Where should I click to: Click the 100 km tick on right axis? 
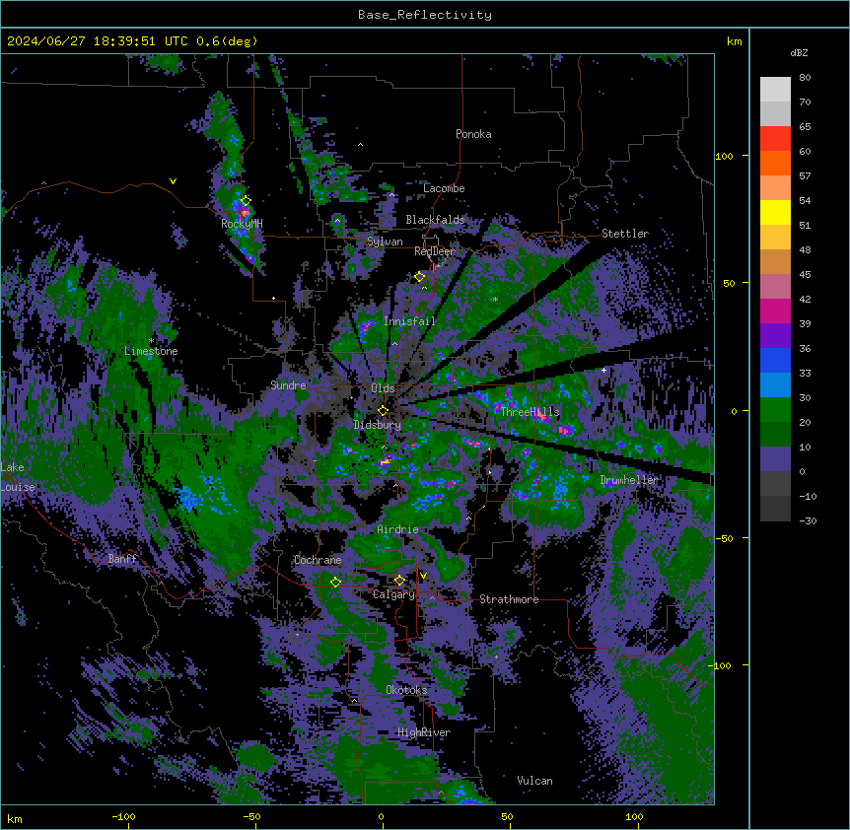(724, 156)
